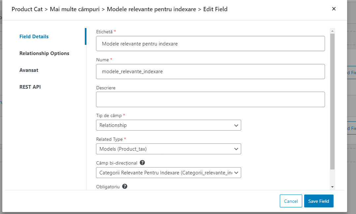Click into the Nume text field
The image size is (356, 214).
click(210, 72)
